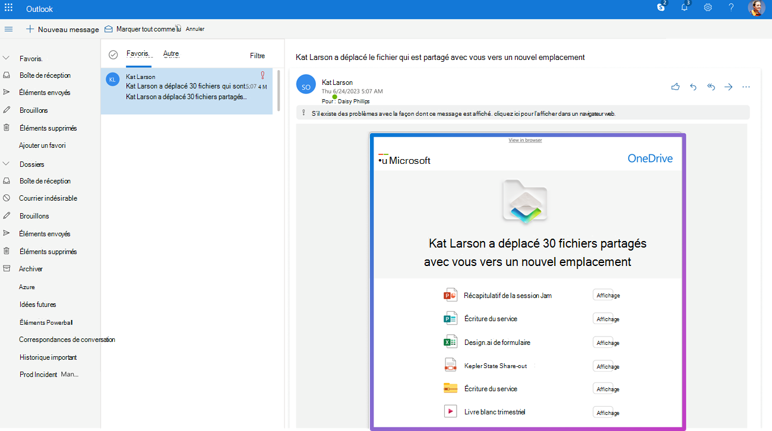The image size is (772, 431).
Task: Like the message with thumbs up
Action: [x=675, y=87]
